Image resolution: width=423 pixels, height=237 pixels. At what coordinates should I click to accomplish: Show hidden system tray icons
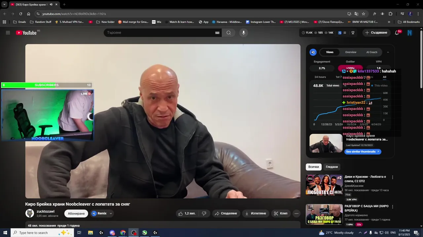pos(360,233)
